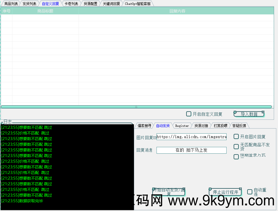The height and width of the screenshot is (211, 278).
Task: Toggle the 自动重连 checkbox
Action: tap(250, 192)
